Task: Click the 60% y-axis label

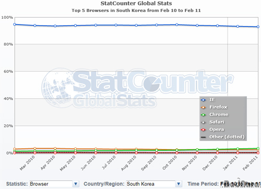Action: 8,72
